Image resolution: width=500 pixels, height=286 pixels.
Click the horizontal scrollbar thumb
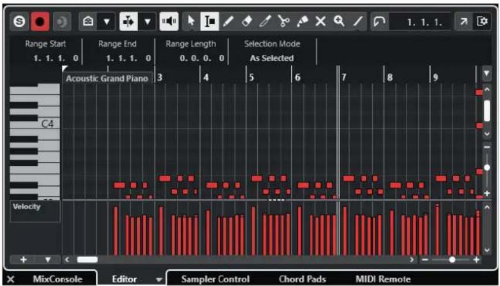pos(87,260)
